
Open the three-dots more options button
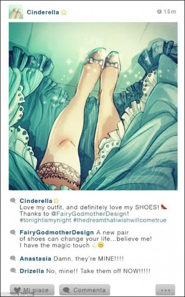(165, 290)
